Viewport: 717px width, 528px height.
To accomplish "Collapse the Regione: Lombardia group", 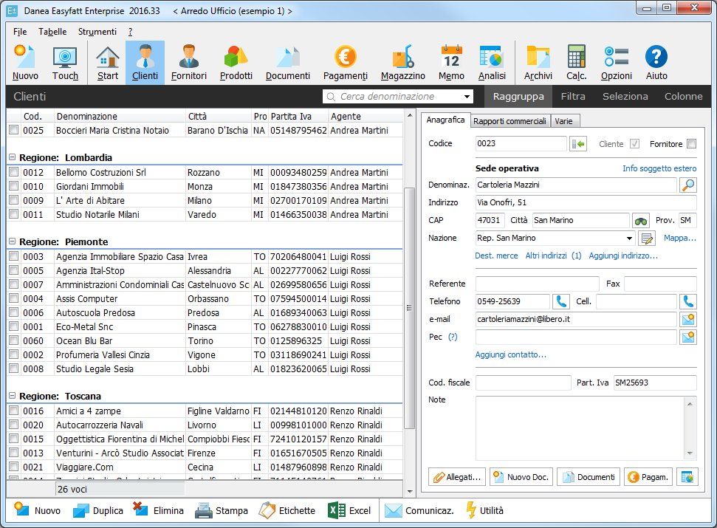I will tap(12, 158).
